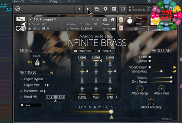The image size is (182, 123).
Task: Click the French horn logo icon
Action: tap(21, 27)
